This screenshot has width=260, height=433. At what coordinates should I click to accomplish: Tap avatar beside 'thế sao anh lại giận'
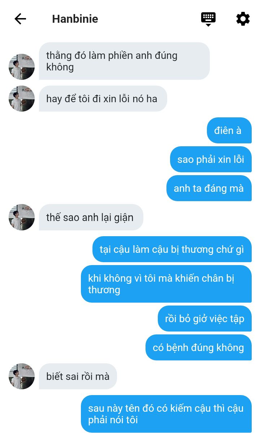coord(22,217)
